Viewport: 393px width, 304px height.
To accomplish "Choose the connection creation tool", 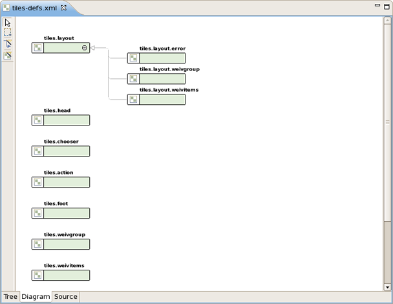I will click(x=8, y=44).
